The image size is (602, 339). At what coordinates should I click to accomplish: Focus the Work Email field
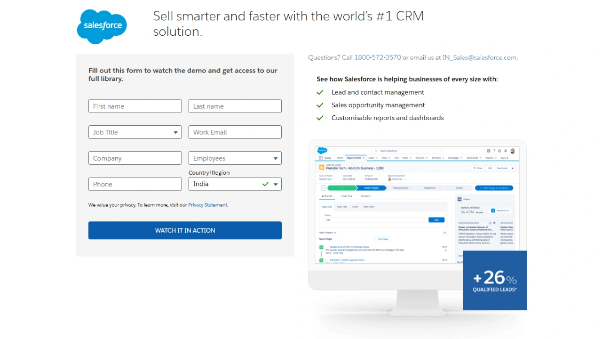pos(235,132)
